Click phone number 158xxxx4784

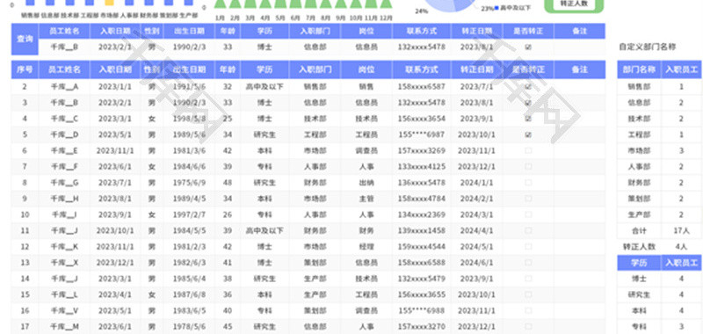tap(422, 199)
